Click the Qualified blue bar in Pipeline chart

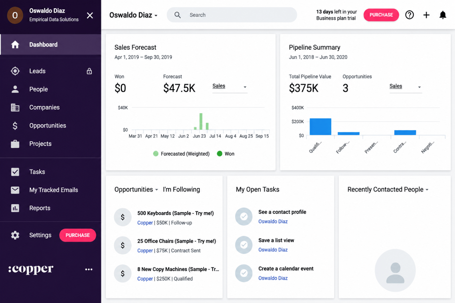pos(320,127)
